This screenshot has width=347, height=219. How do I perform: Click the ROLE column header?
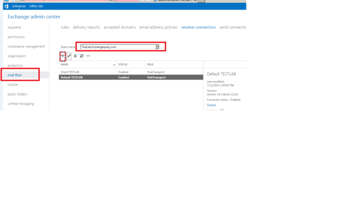(174, 65)
